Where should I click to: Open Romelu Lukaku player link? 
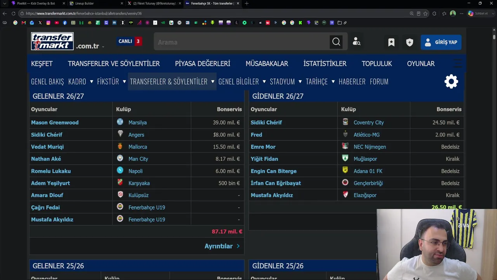(51, 171)
